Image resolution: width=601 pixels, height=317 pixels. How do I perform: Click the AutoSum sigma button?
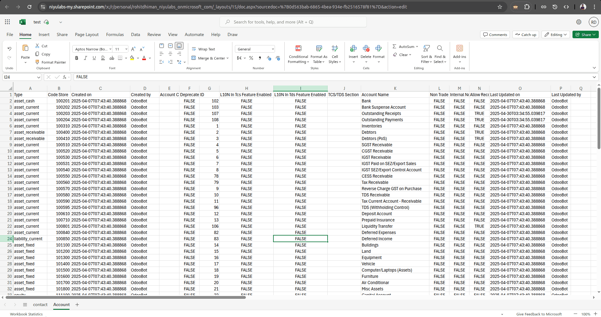[x=403, y=46]
